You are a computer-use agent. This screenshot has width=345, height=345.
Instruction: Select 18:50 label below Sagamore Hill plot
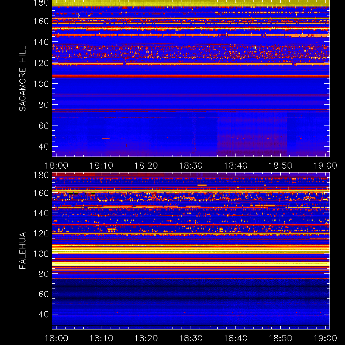281,166
